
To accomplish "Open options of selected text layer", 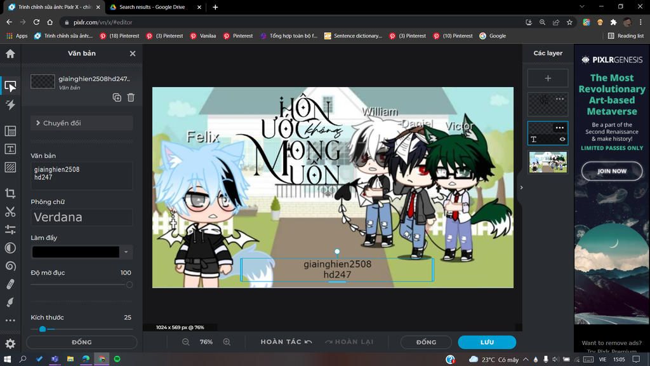I will point(560,127).
